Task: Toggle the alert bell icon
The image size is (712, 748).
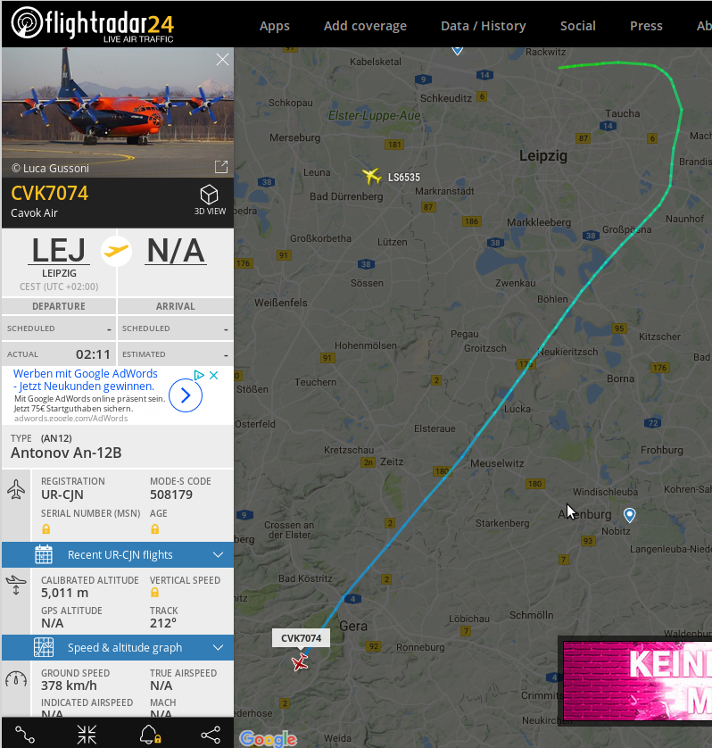Action: [x=150, y=735]
